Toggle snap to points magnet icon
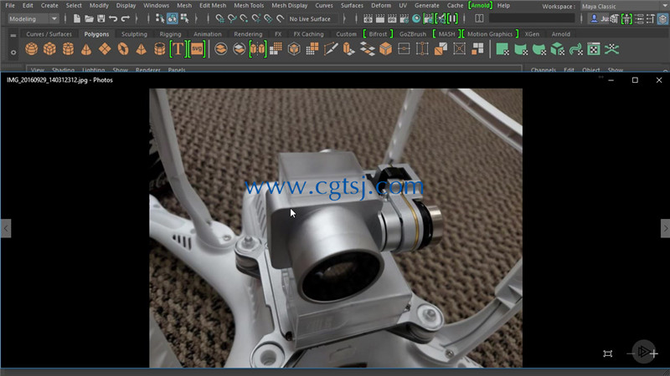670x376 pixels. coord(244,18)
